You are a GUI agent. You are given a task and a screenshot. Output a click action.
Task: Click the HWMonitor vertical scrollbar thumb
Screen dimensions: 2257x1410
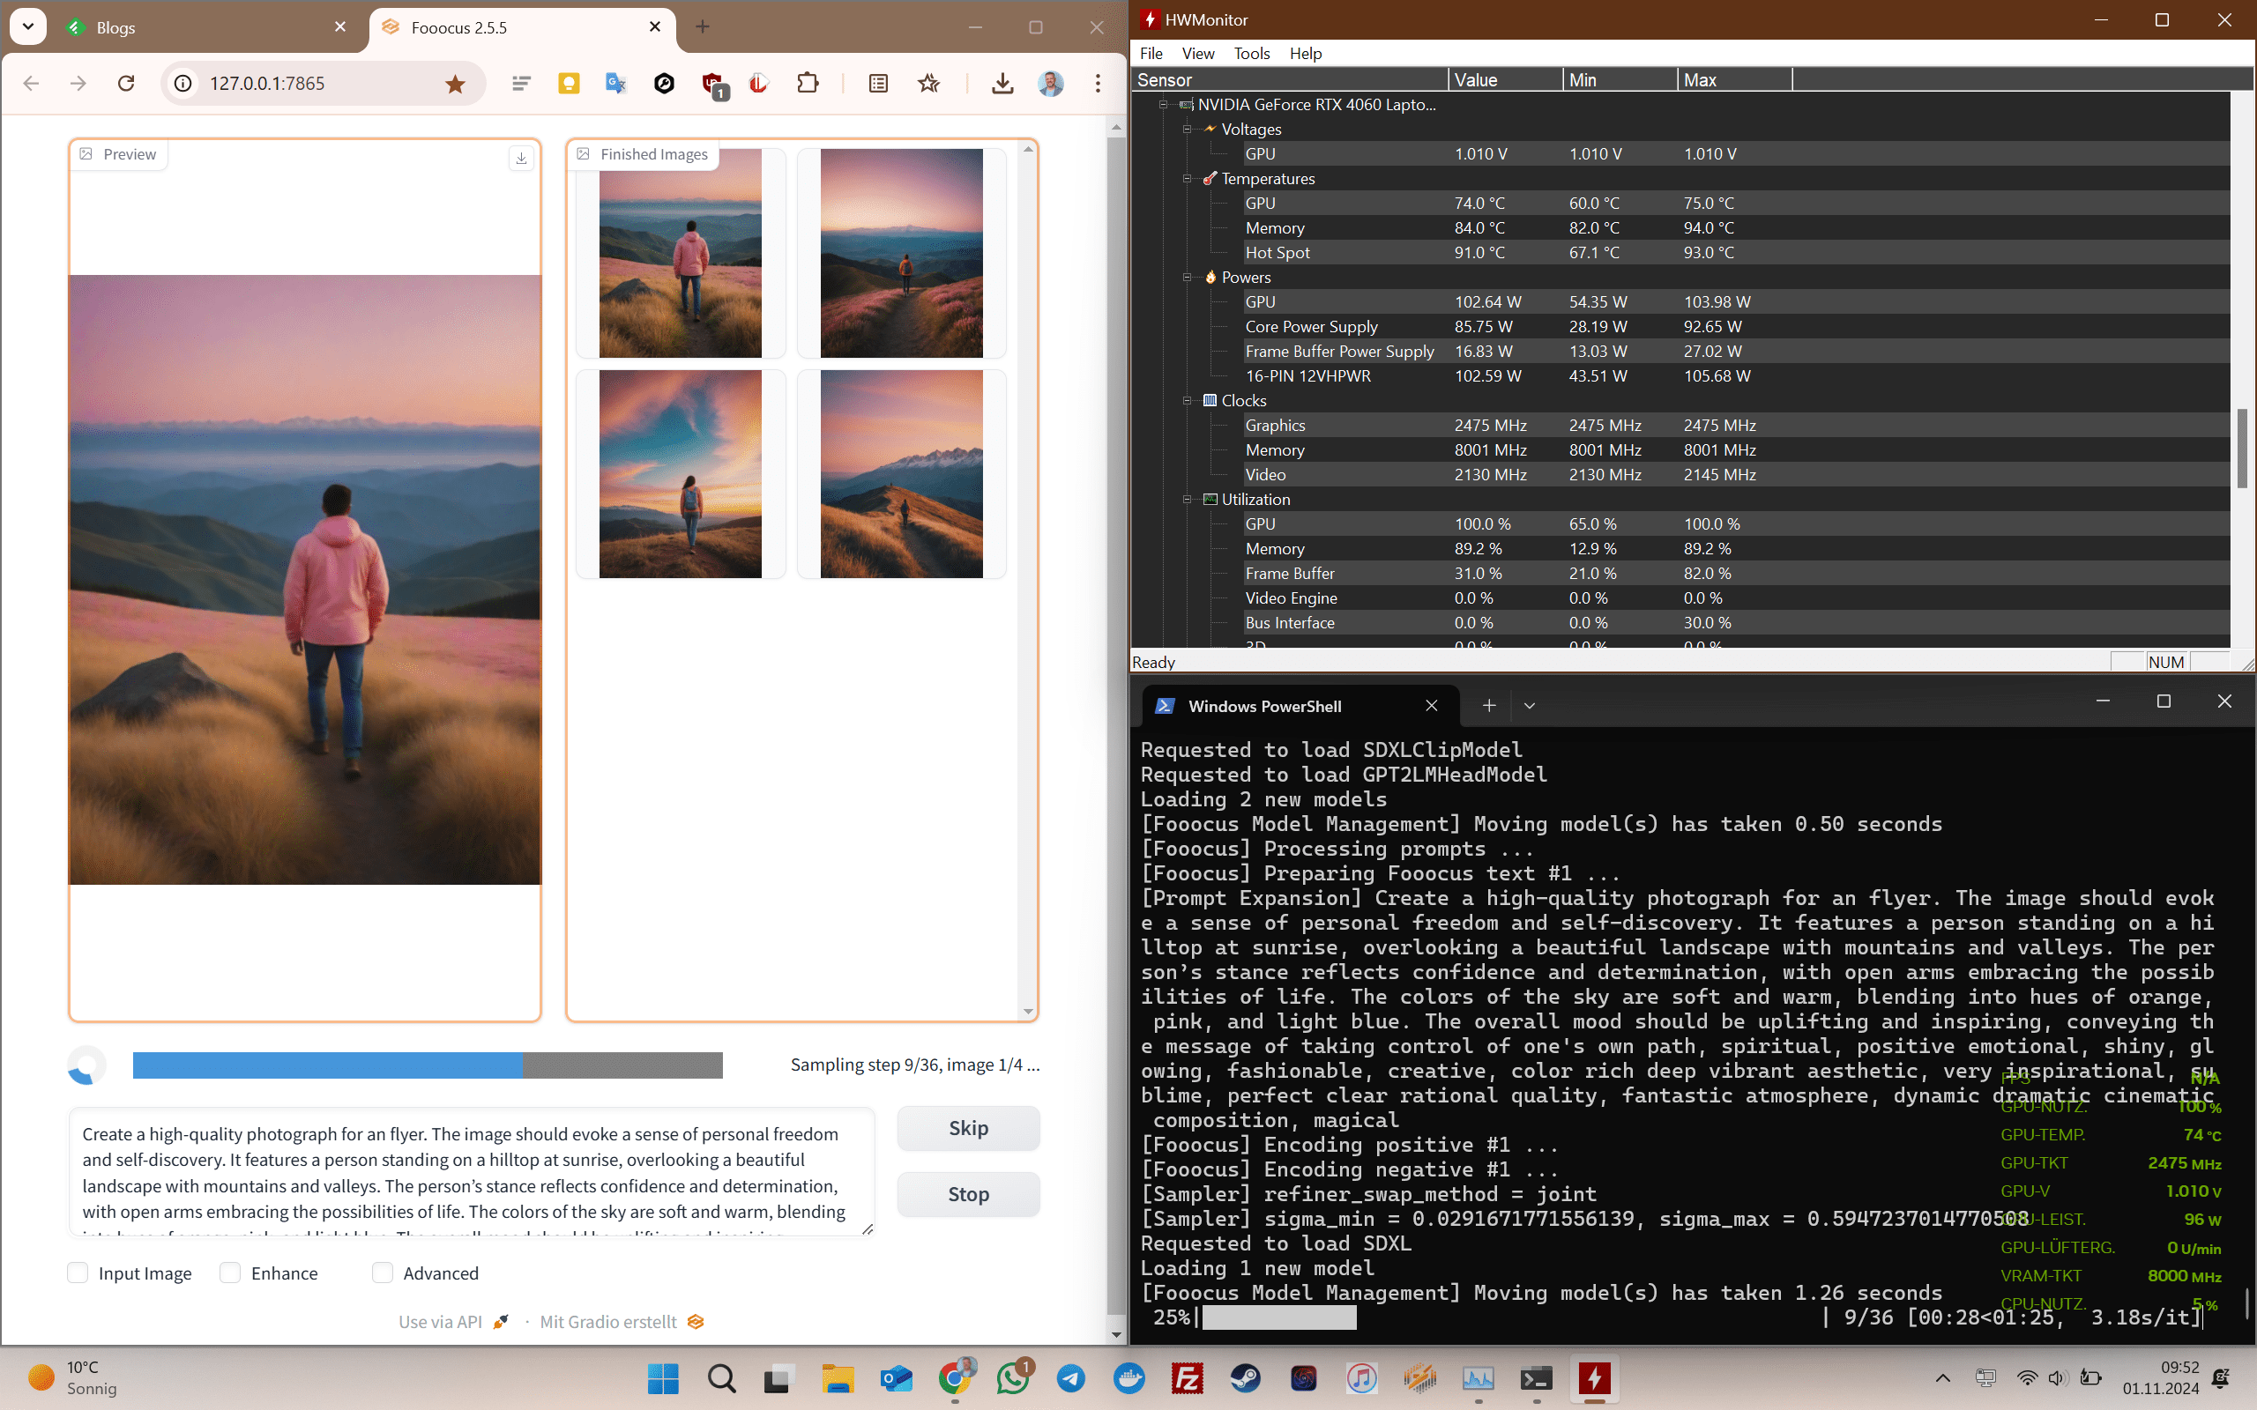2242,448
